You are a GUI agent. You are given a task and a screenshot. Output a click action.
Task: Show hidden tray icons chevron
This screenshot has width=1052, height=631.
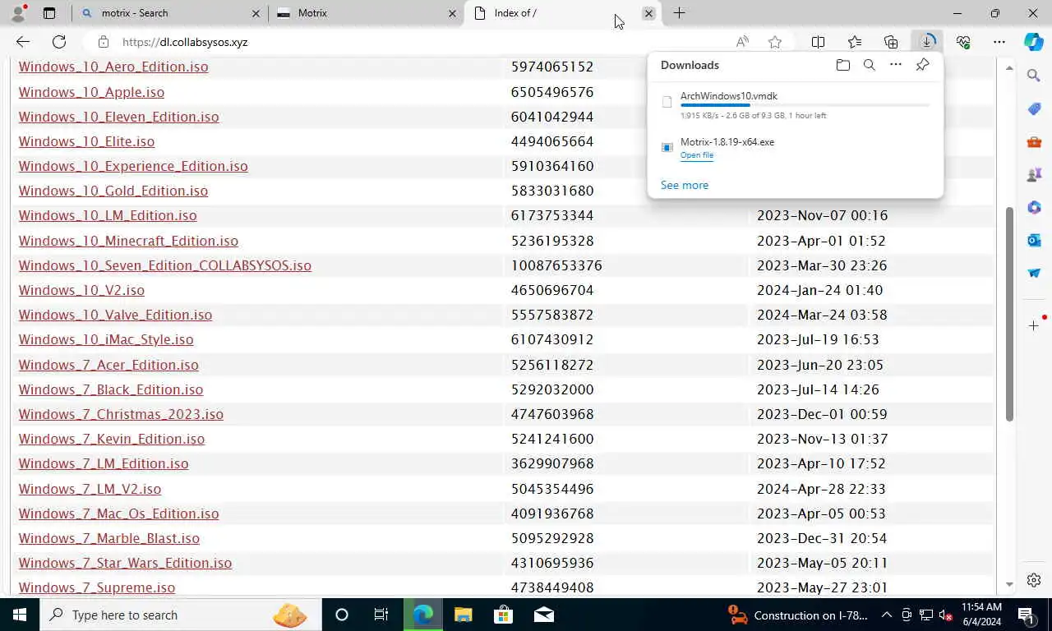tap(887, 615)
